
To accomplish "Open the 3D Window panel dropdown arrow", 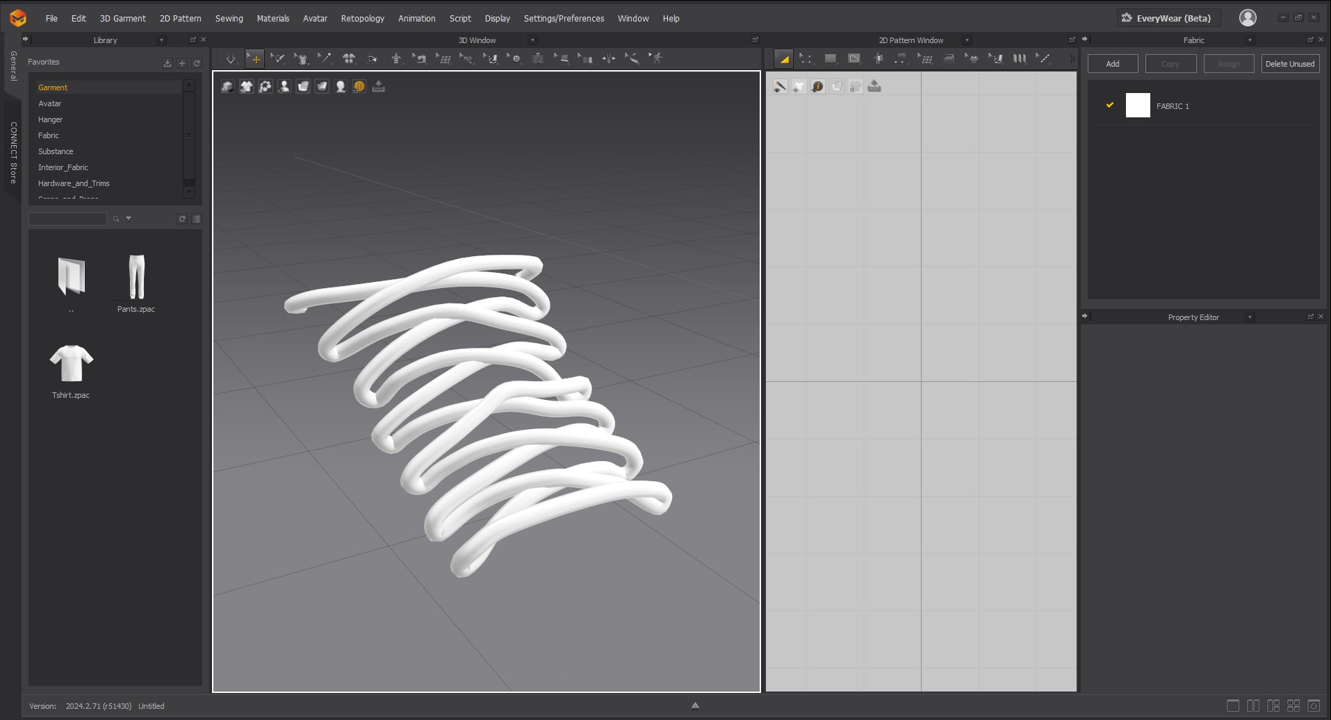I will [533, 40].
